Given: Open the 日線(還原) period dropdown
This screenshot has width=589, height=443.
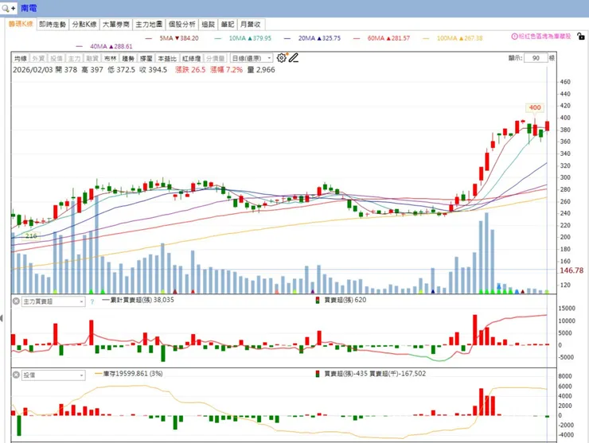Looking at the screenshot, I should click(252, 58).
